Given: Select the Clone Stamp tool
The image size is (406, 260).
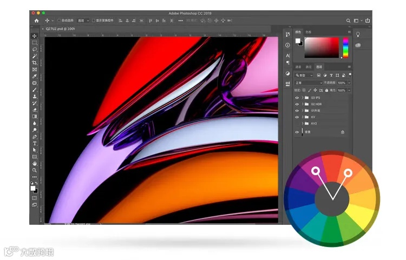Looking at the screenshot, I should point(35,96).
